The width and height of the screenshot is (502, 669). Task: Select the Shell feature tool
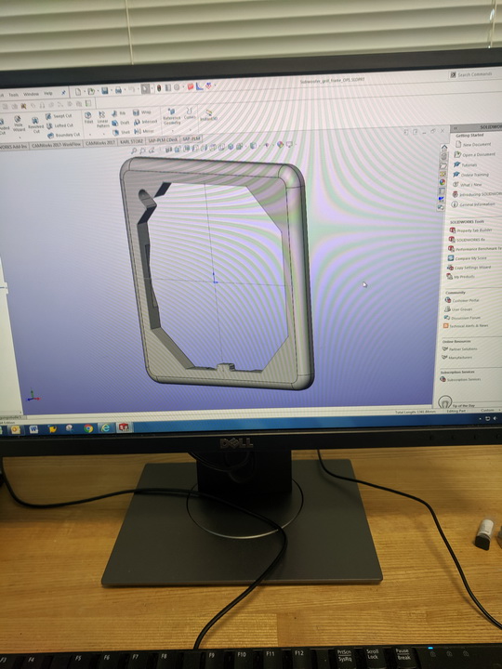[121, 132]
